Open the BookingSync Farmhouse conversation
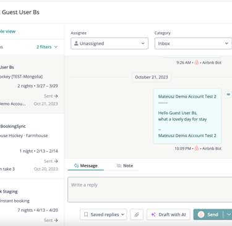Image resolution: width=232 pixels, height=226 pixels. 32,146
